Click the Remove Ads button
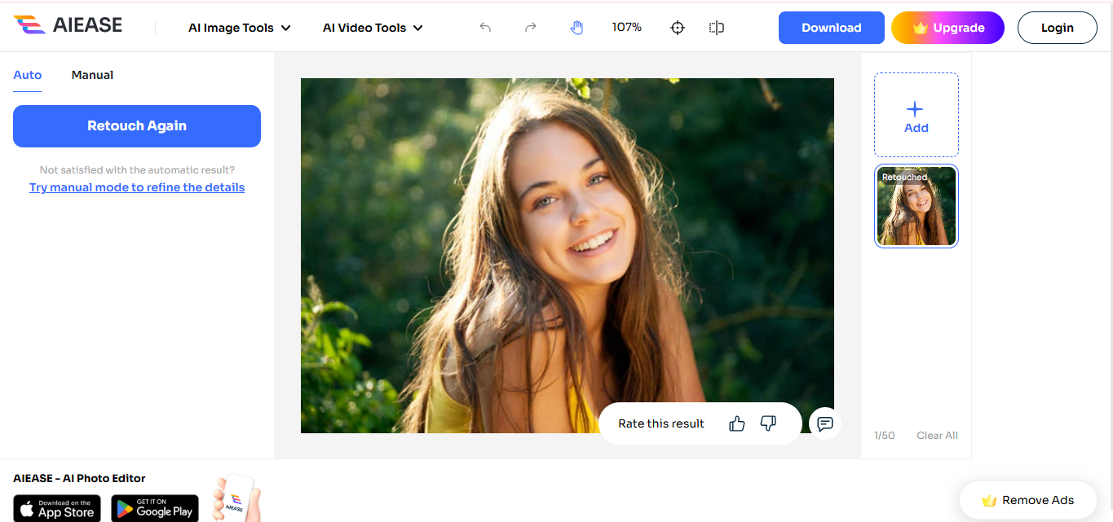 1028,499
